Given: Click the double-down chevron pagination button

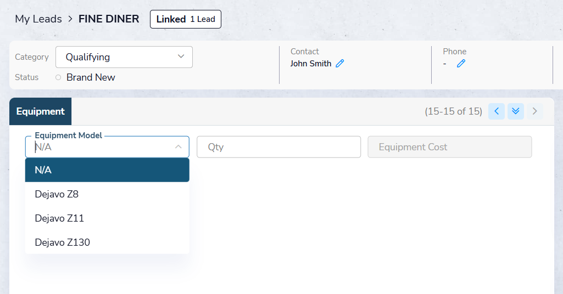Looking at the screenshot, I should [x=515, y=111].
